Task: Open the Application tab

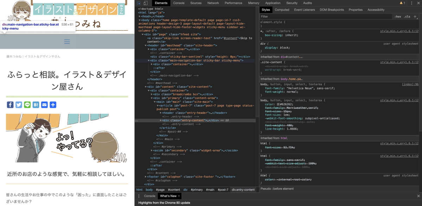Action: click(273, 3)
